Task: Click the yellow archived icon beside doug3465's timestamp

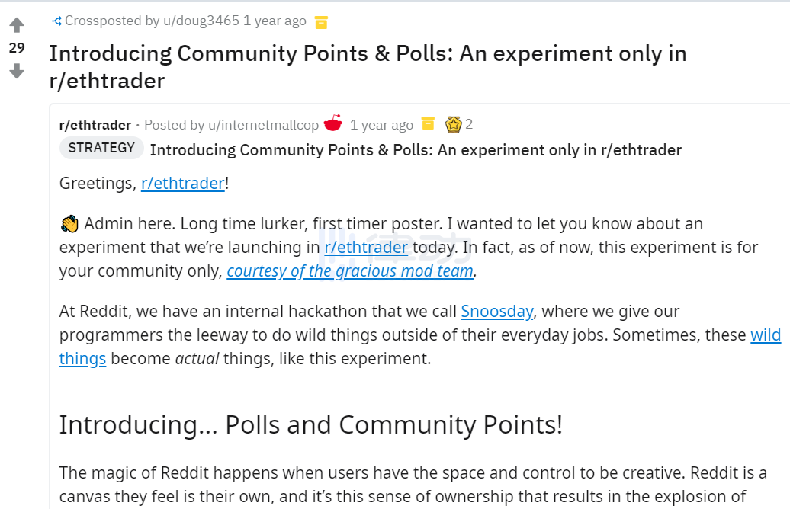Action: [321, 22]
